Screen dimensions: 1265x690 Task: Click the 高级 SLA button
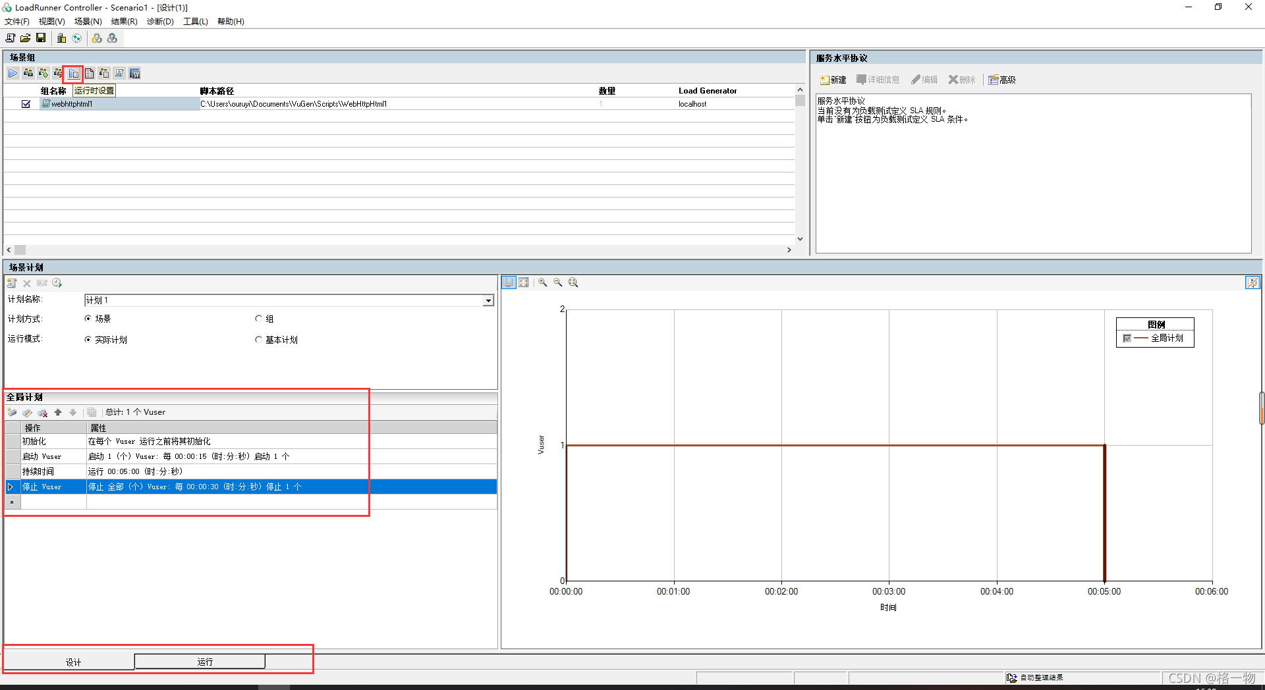tap(1002, 80)
